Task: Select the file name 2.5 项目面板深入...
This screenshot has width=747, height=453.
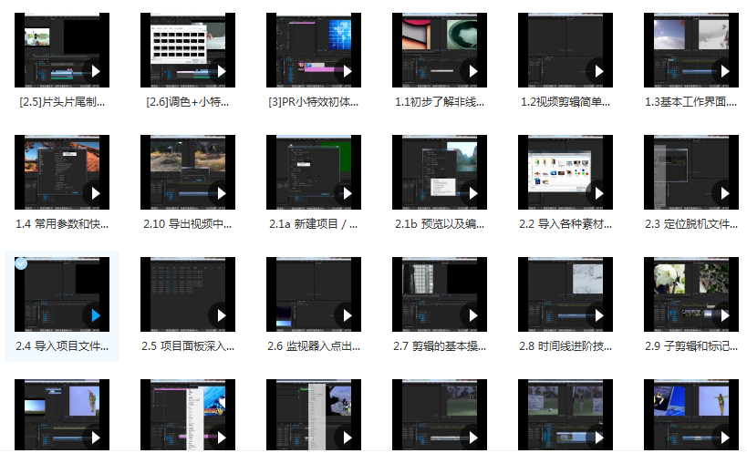Action: pyautogui.click(x=188, y=346)
